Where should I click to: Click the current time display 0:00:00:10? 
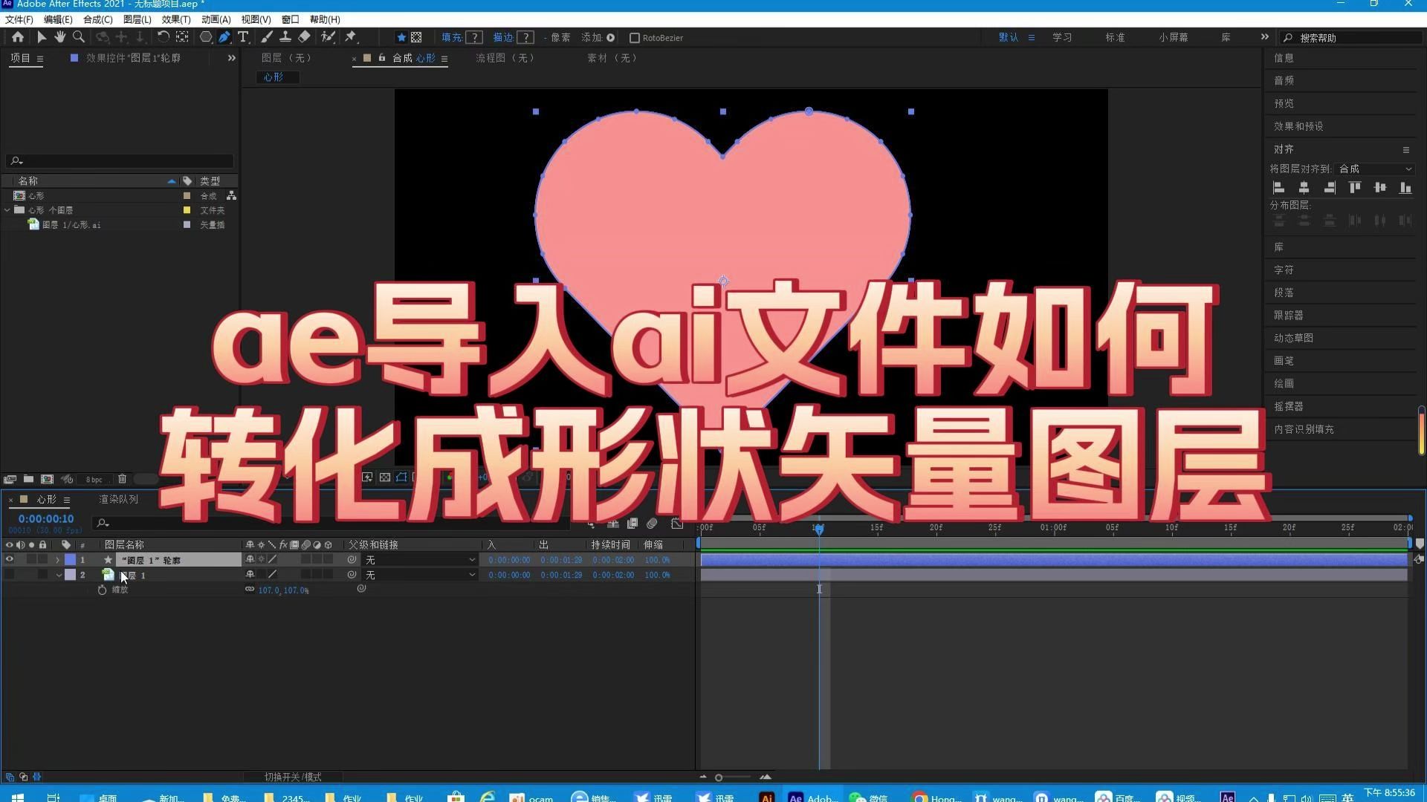pyautogui.click(x=45, y=518)
